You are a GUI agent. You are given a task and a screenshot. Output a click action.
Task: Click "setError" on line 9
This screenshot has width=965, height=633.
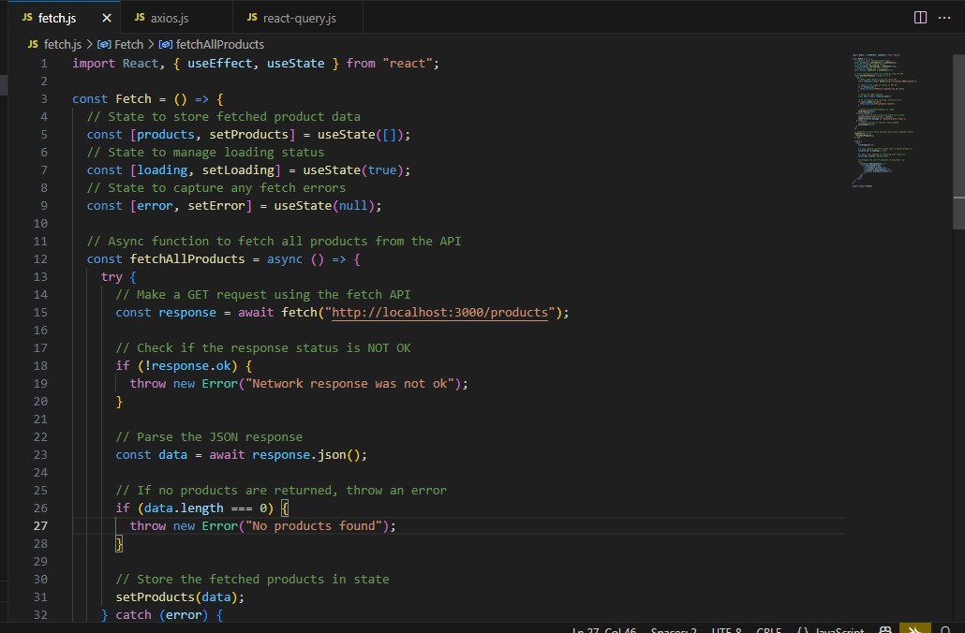click(216, 206)
